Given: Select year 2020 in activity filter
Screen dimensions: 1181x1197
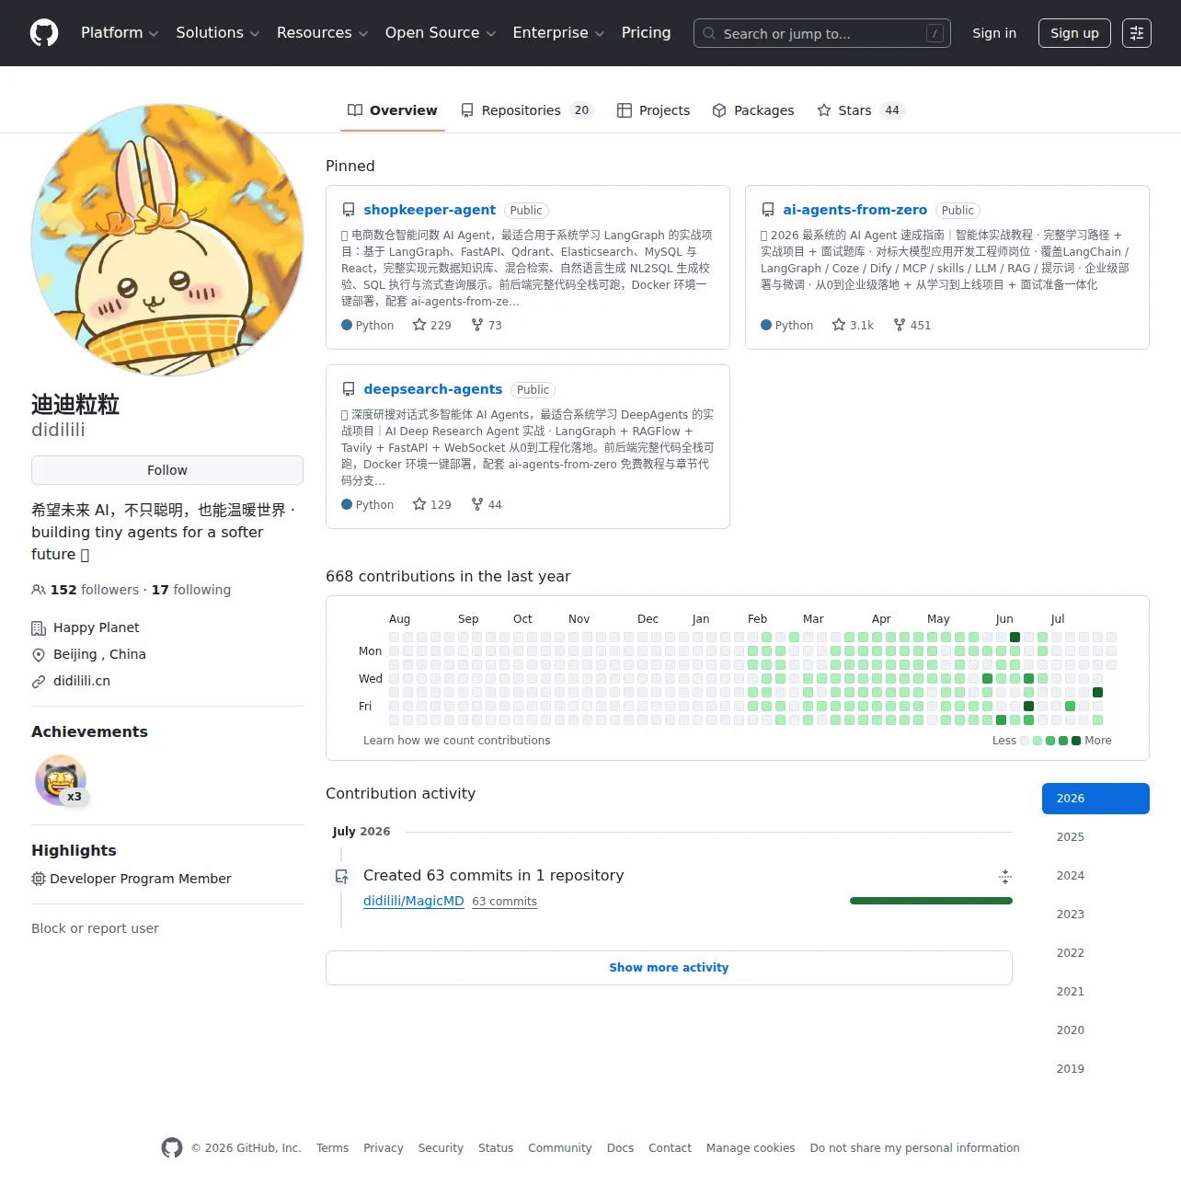Looking at the screenshot, I should pyautogui.click(x=1095, y=1030).
